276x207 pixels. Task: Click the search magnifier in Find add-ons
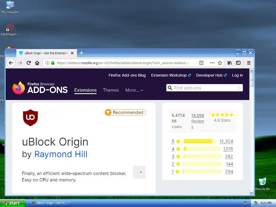coord(170,88)
